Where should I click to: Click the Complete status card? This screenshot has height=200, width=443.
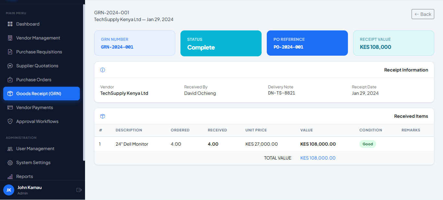(221, 43)
